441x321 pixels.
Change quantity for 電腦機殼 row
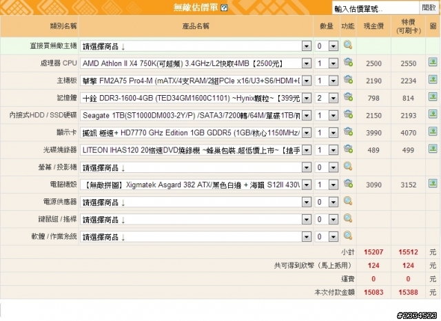pyautogui.click(x=326, y=185)
